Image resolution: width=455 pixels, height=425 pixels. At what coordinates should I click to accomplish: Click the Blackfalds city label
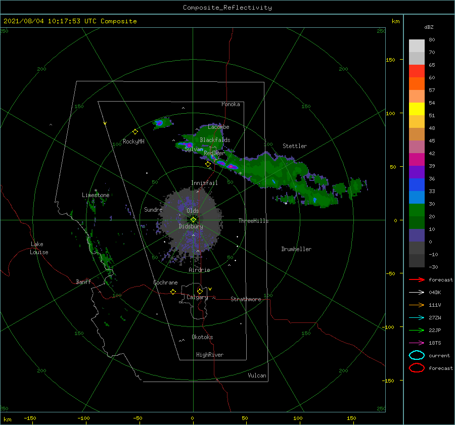215,140
